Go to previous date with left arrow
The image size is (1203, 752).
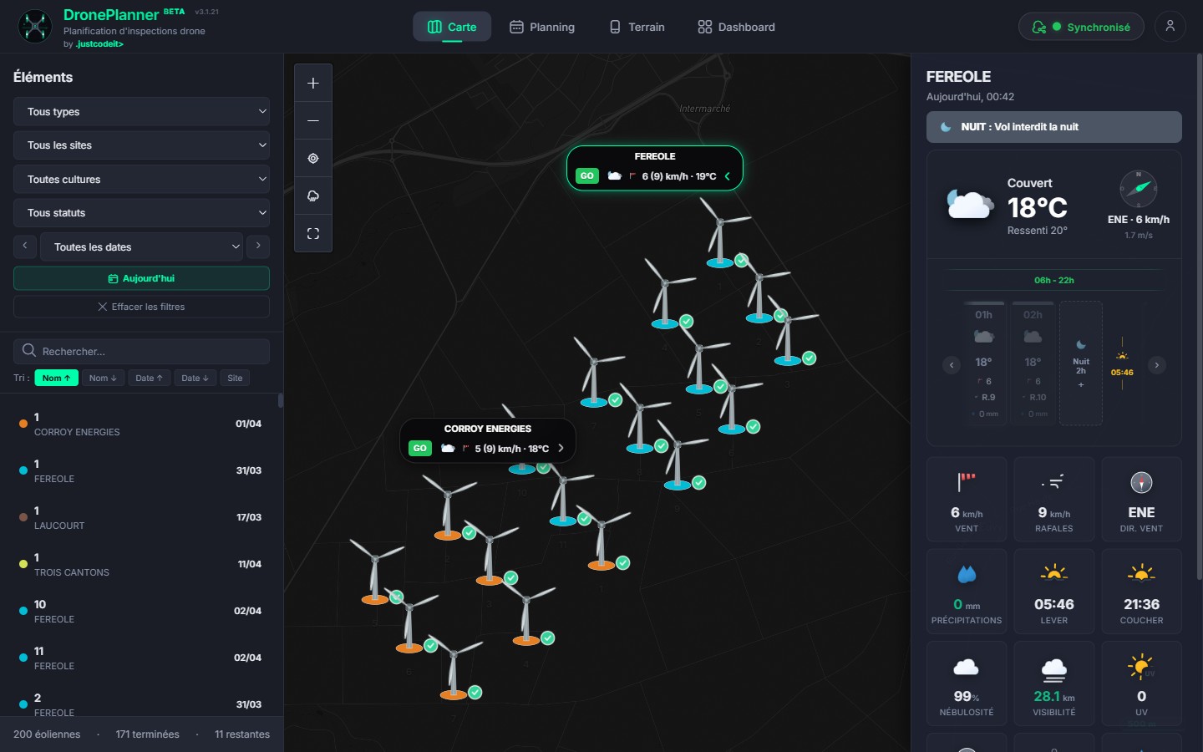pyautogui.click(x=25, y=246)
